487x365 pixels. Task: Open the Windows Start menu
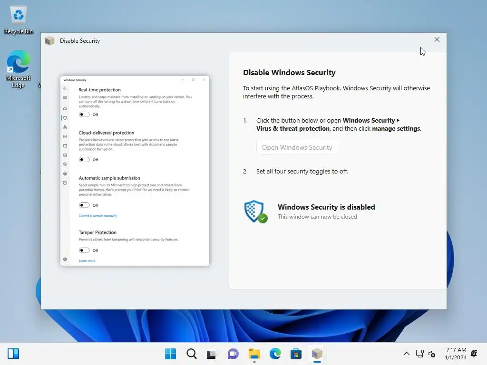[171, 354]
